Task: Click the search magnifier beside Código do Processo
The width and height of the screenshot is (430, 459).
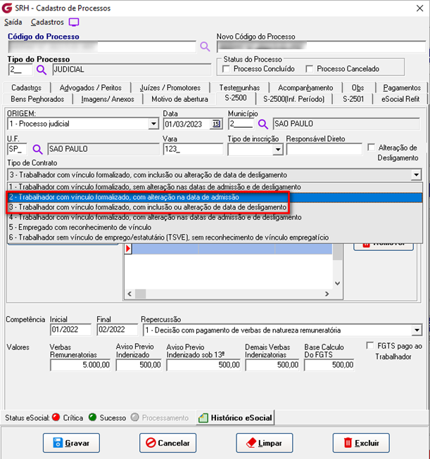Action: [205, 46]
